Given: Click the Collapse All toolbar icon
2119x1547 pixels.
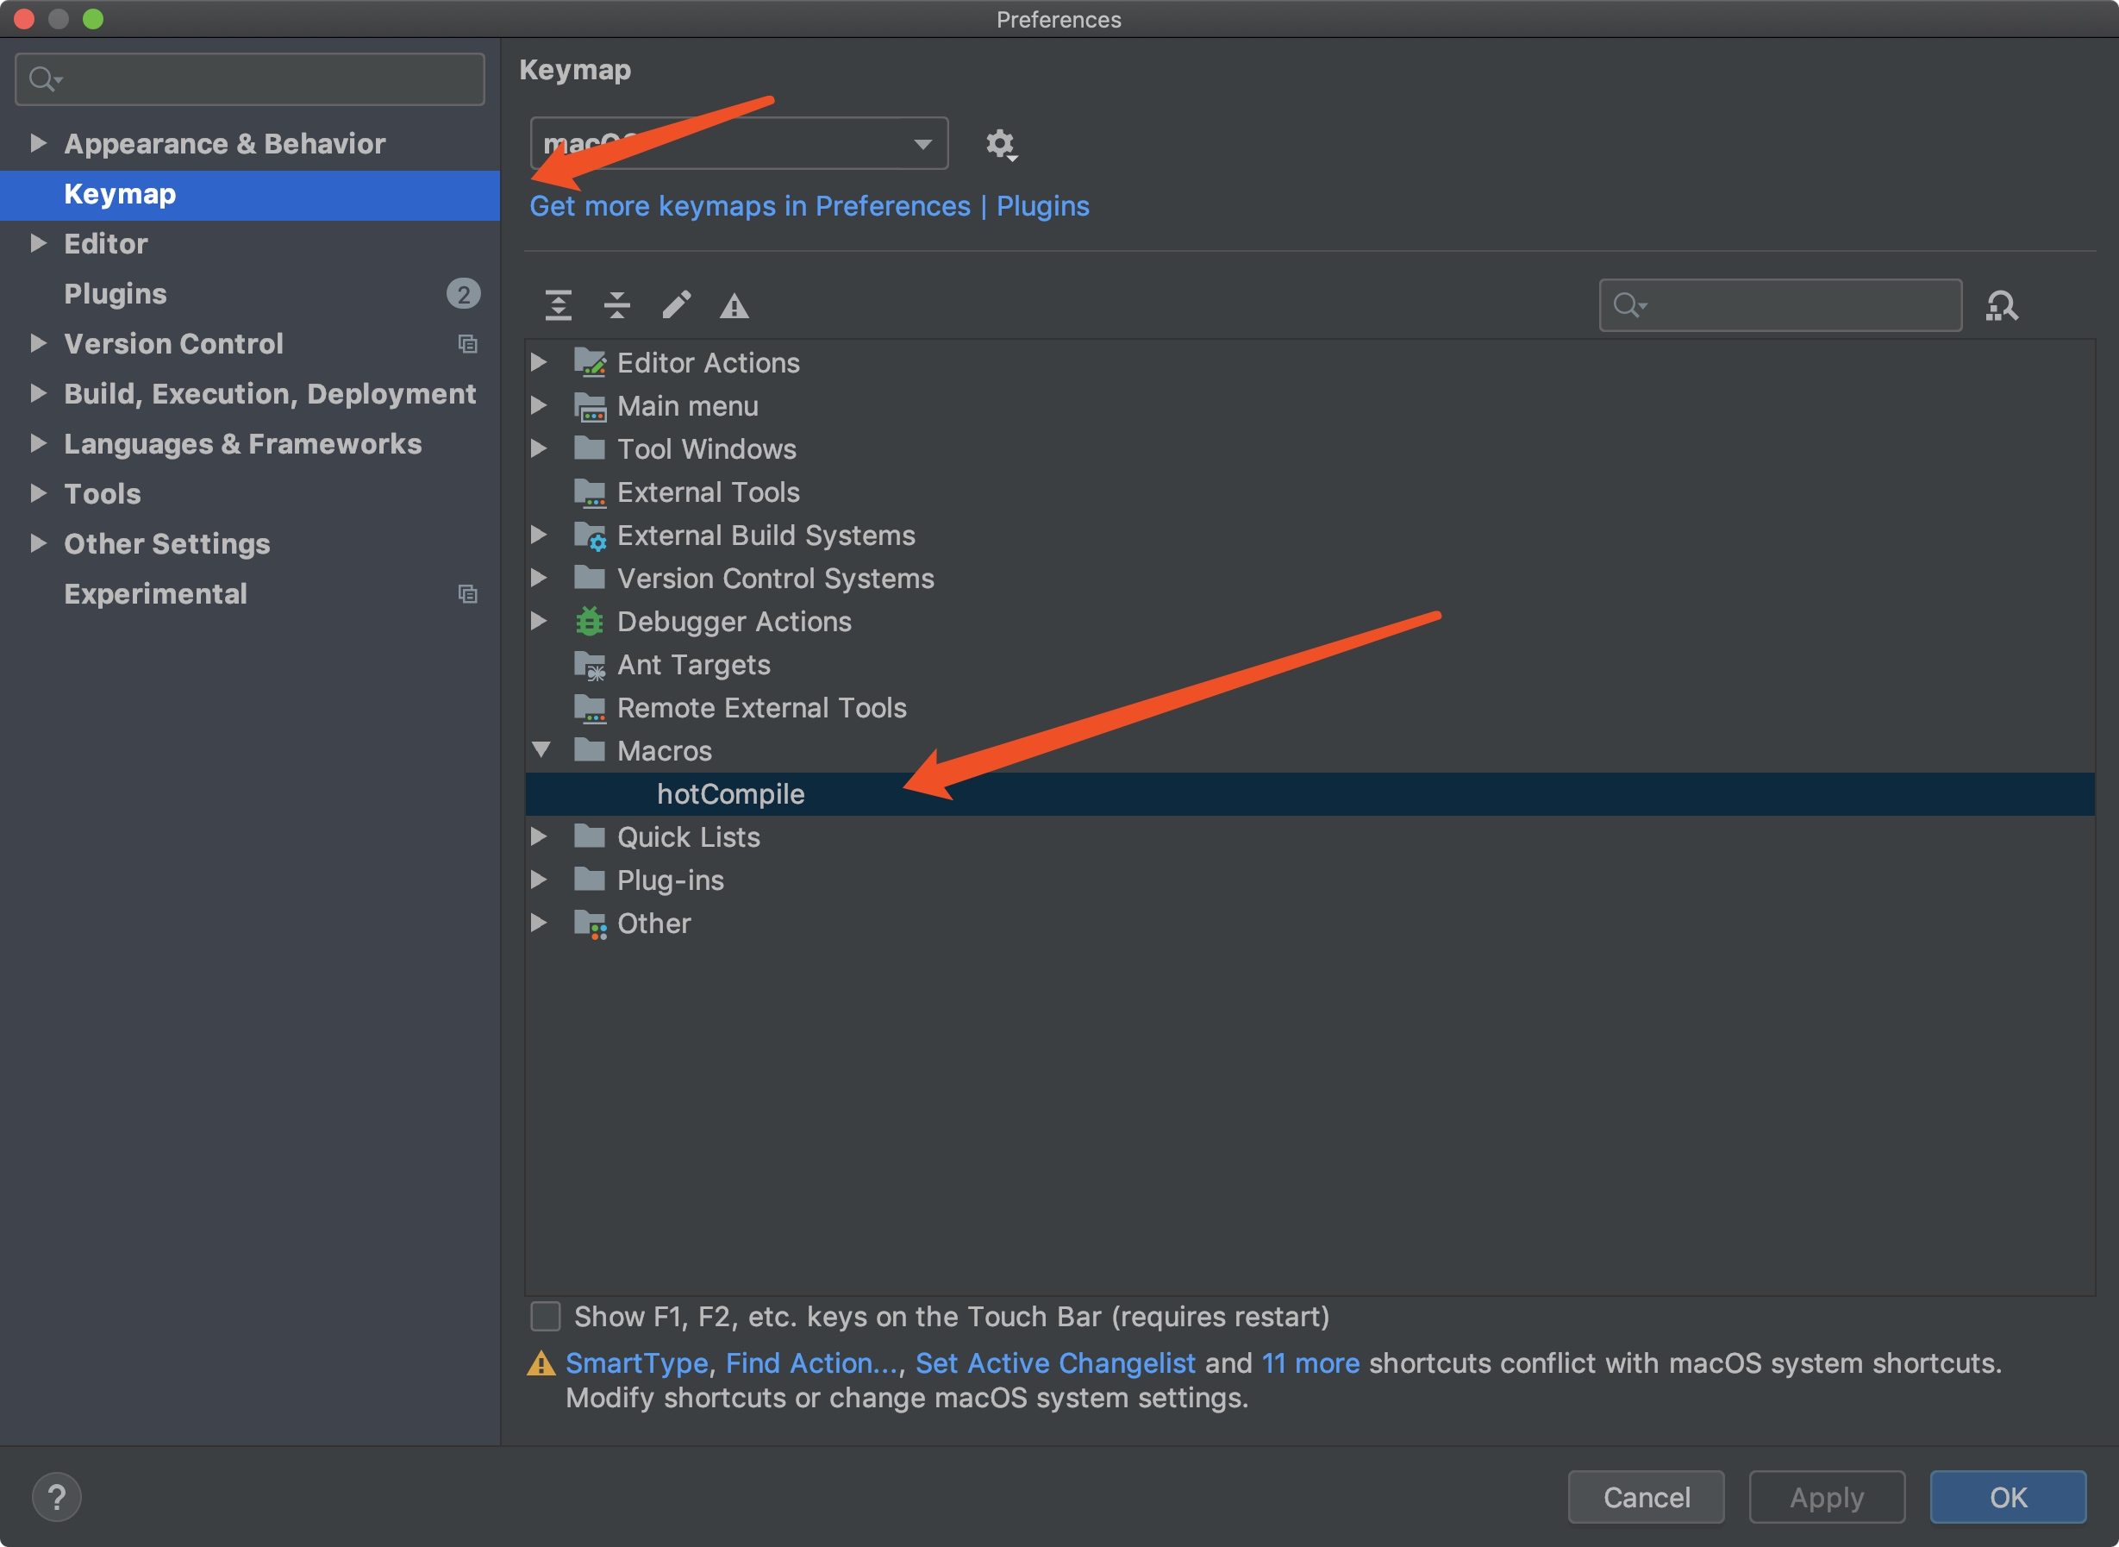Looking at the screenshot, I should tap(616, 305).
